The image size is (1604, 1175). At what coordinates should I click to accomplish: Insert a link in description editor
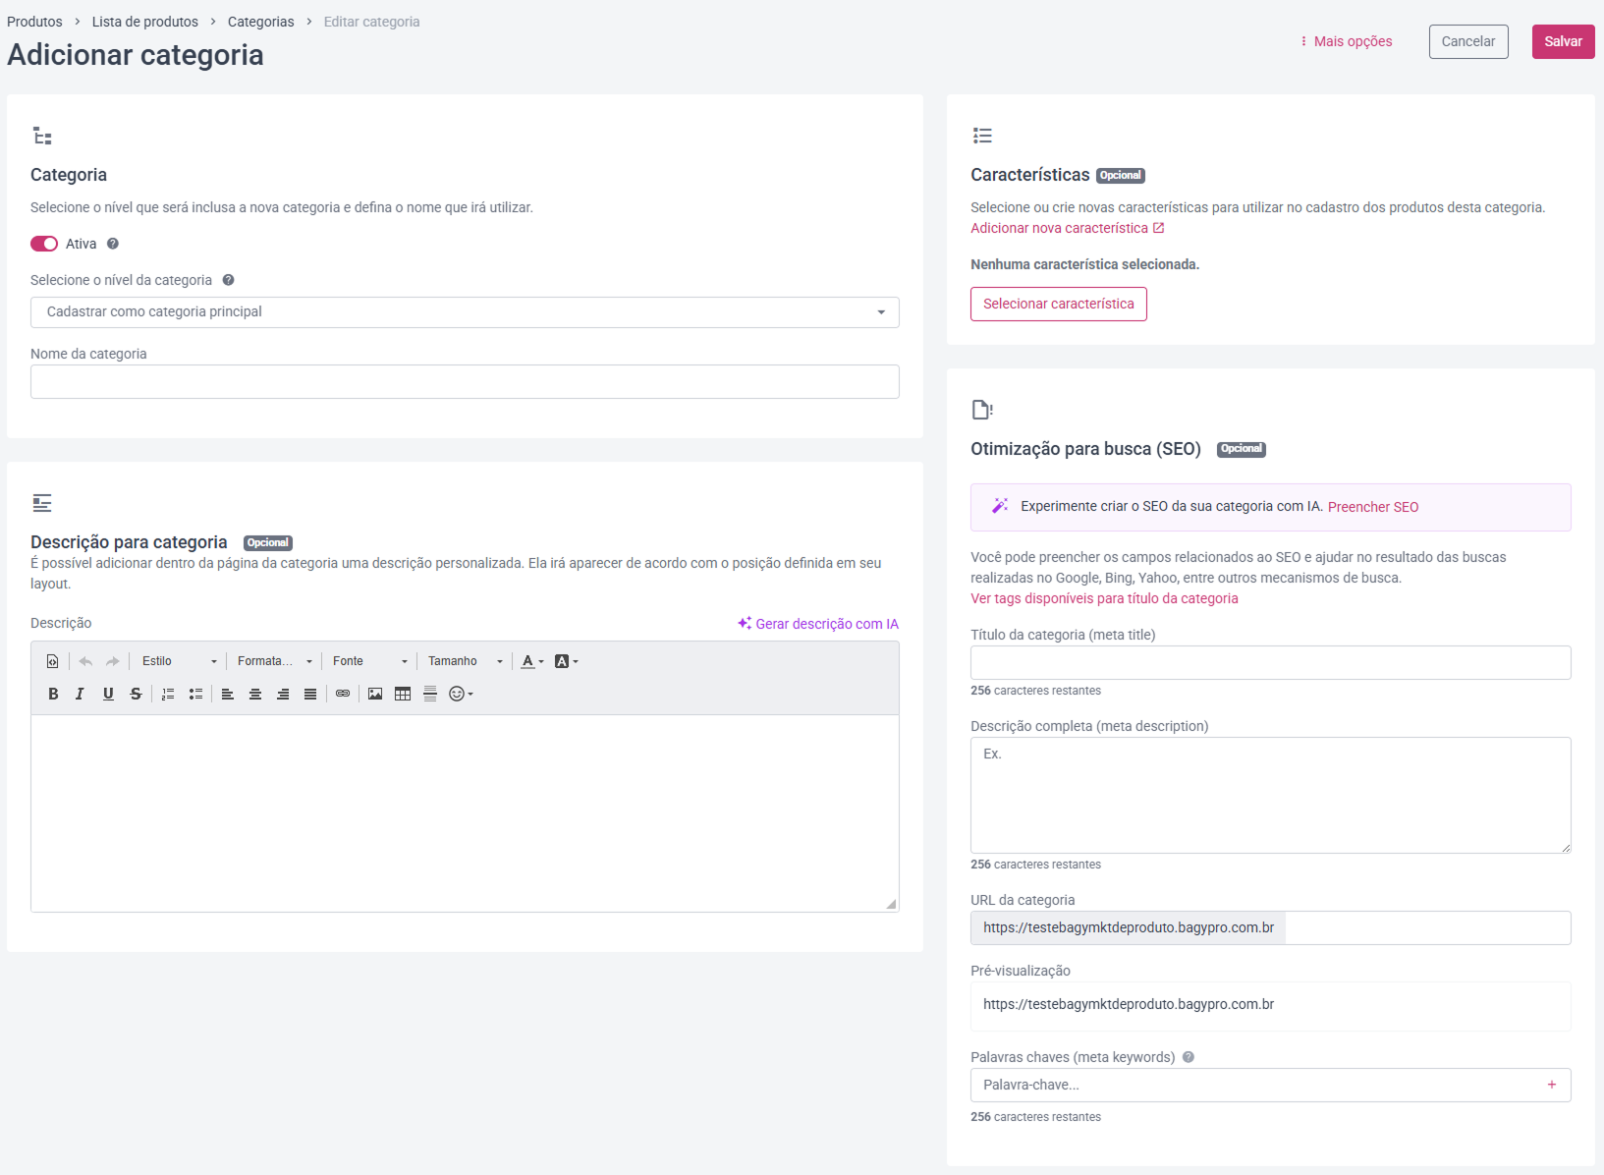[x=343, y=694]
